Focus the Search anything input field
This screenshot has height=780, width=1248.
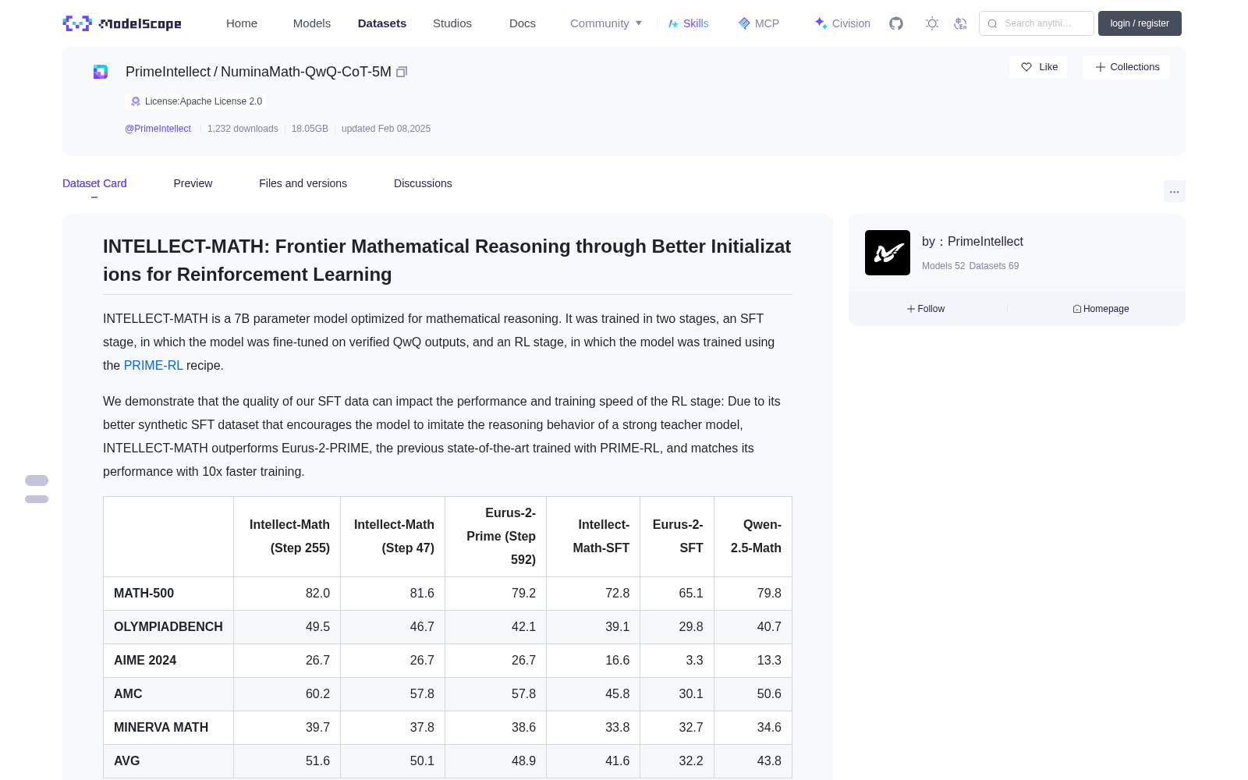pyautogui.click(x=1037, y=23)
